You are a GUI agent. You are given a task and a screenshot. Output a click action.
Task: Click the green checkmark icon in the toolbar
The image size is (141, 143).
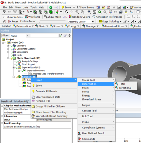pos(51,7)
